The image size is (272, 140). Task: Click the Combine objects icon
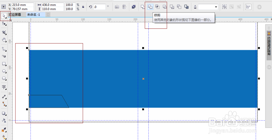[134, 7]
